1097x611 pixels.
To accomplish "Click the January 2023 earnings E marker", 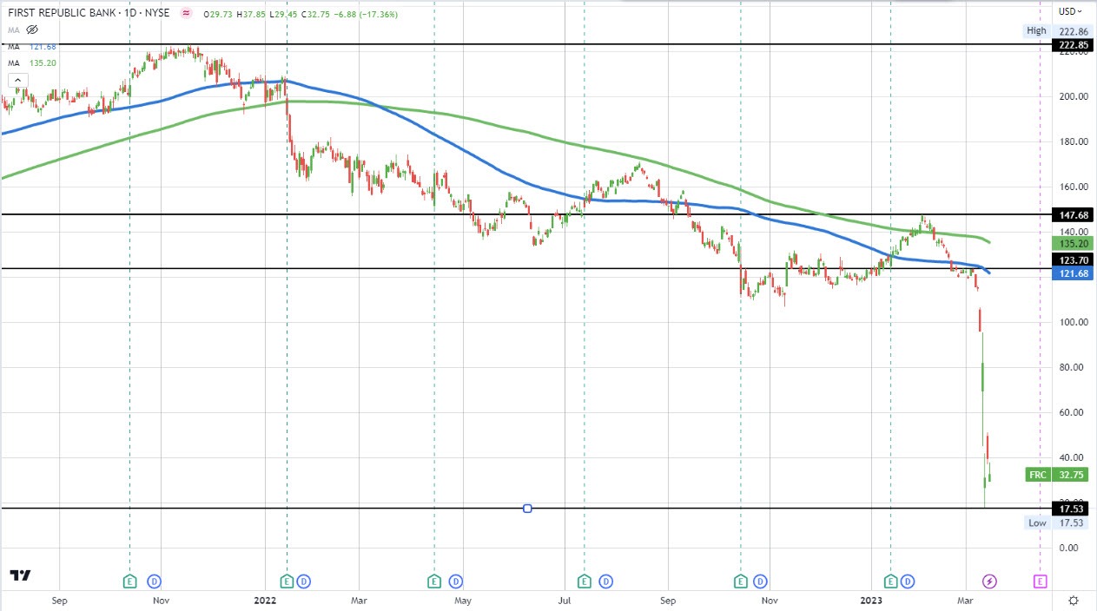I will pos(890,581).
